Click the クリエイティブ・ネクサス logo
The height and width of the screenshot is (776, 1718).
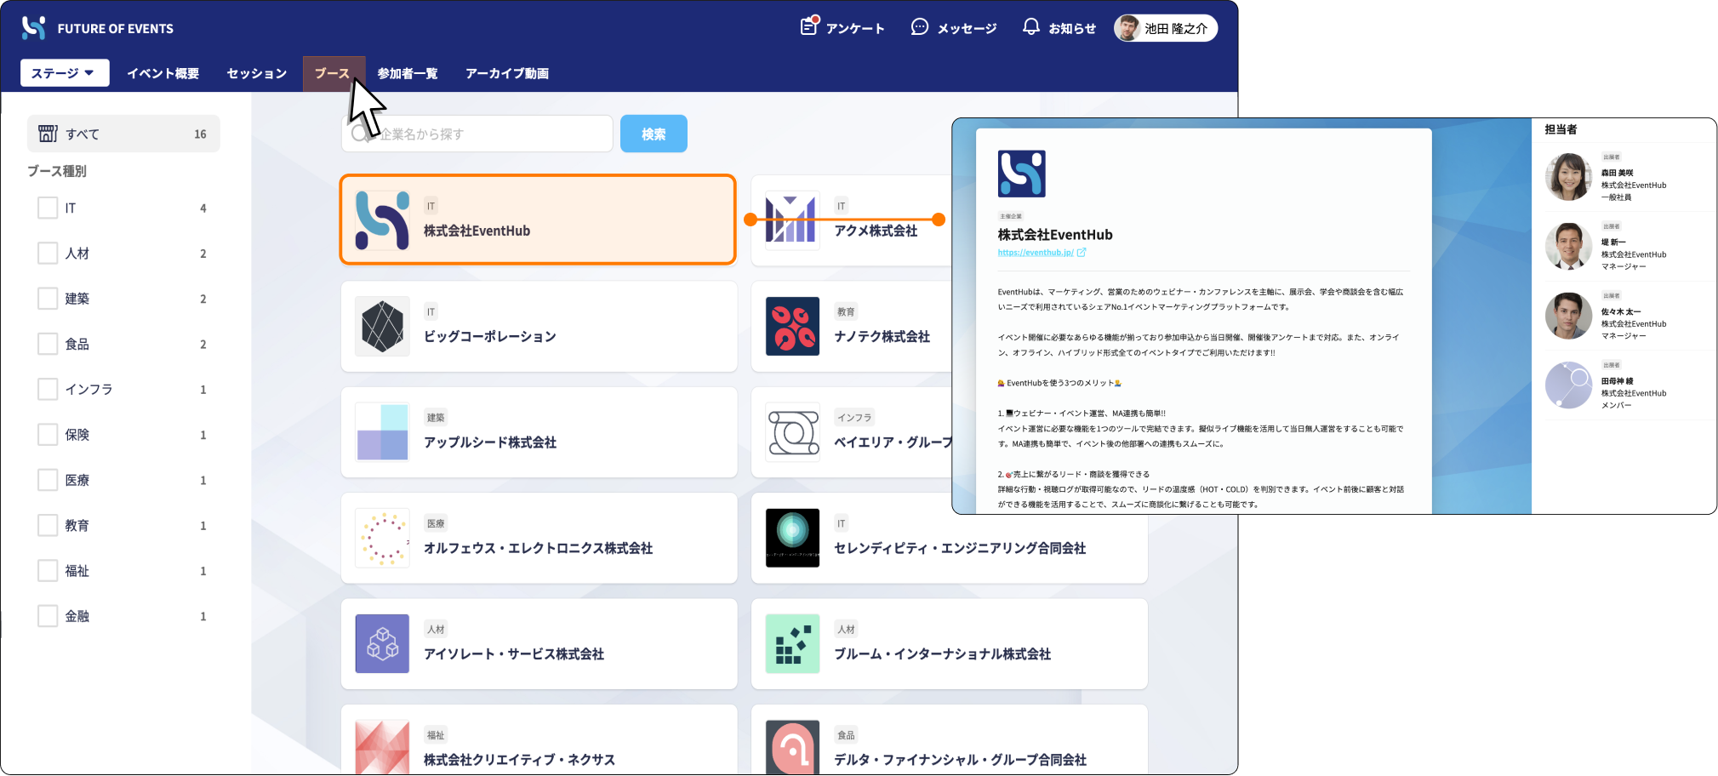point(382,747)
